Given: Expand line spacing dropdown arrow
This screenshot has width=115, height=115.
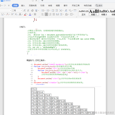Looking at the screenshot, I should tap(63, 14).
